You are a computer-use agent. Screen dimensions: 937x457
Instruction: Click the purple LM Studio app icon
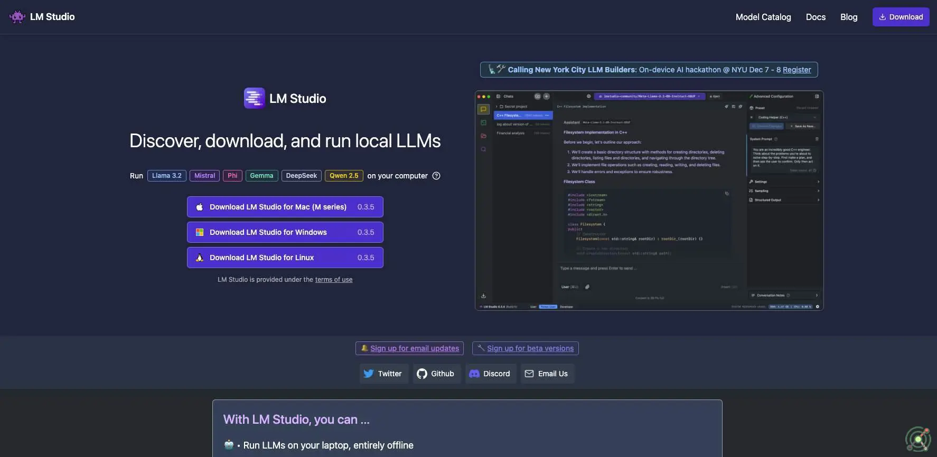(x=254, y=98)
